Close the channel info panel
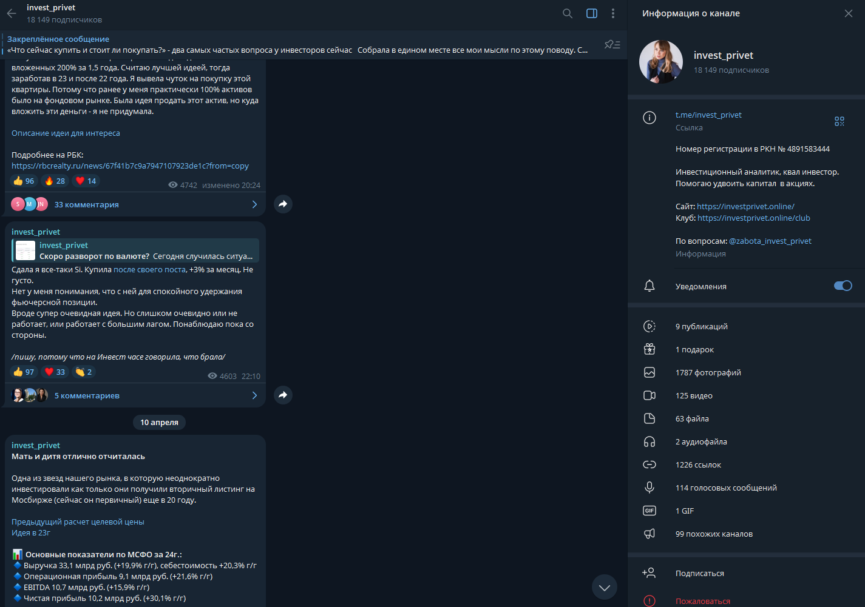The image size is (865, 607). pos(849,13)
